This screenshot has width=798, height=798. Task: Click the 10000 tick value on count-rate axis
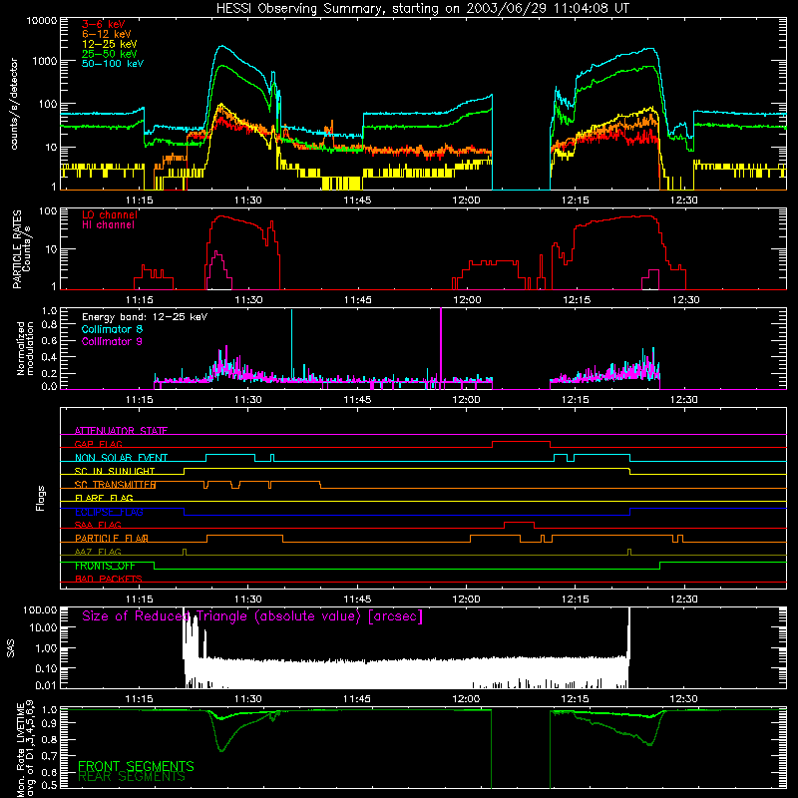41,21
